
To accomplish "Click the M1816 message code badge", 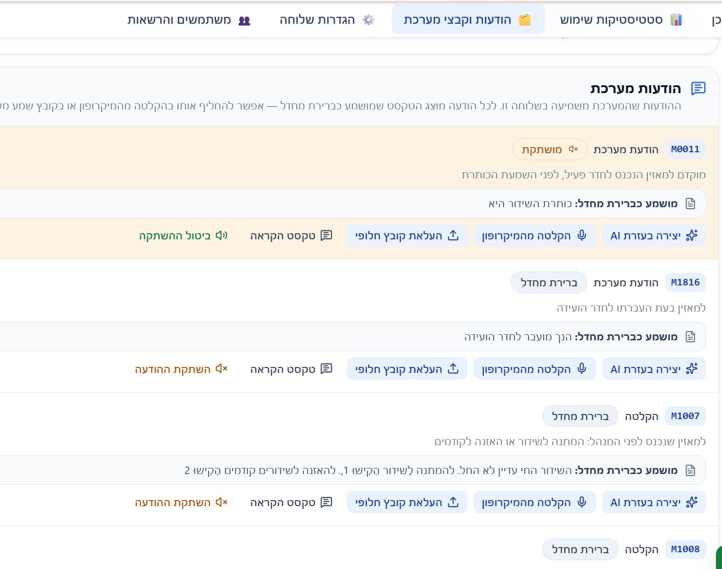I will 685,283.
